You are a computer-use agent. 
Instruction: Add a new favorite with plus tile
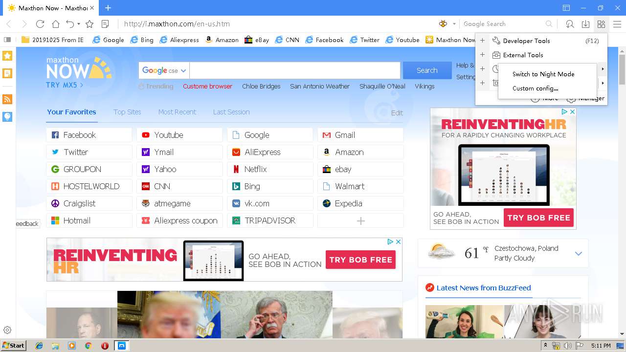[x=360, y=221]
